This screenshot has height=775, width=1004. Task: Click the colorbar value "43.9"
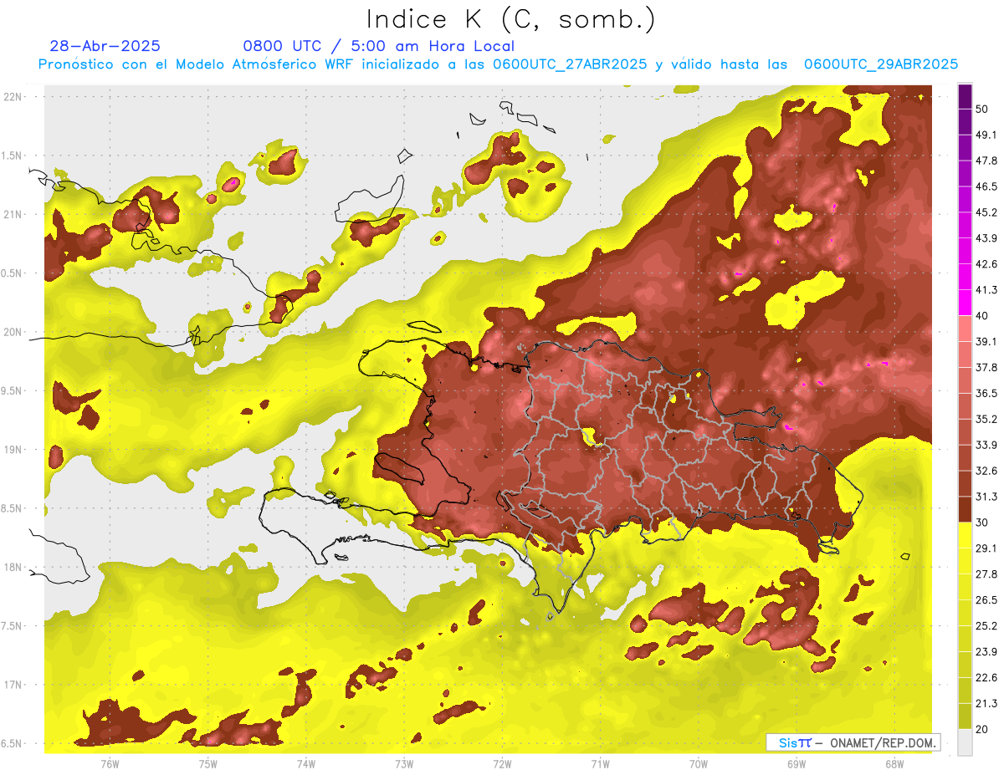point(986,238)
